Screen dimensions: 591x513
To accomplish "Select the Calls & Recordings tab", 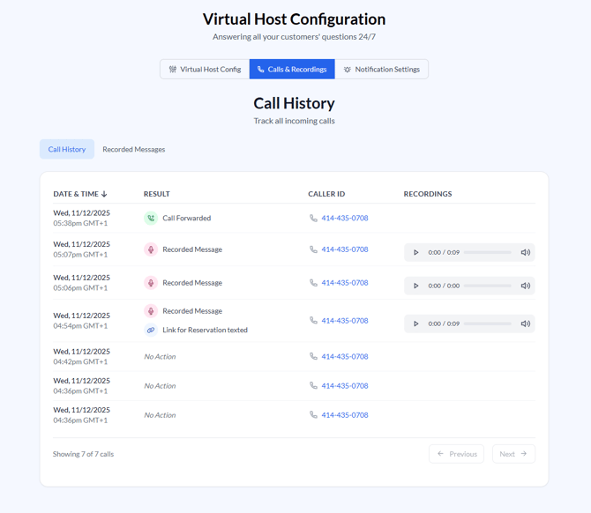I will click(x=292, y=70).
